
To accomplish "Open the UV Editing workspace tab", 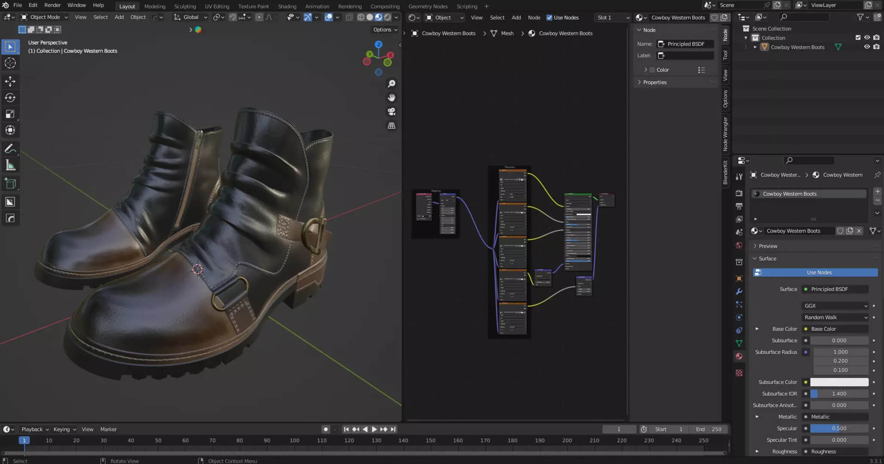I will coord(217,6).
